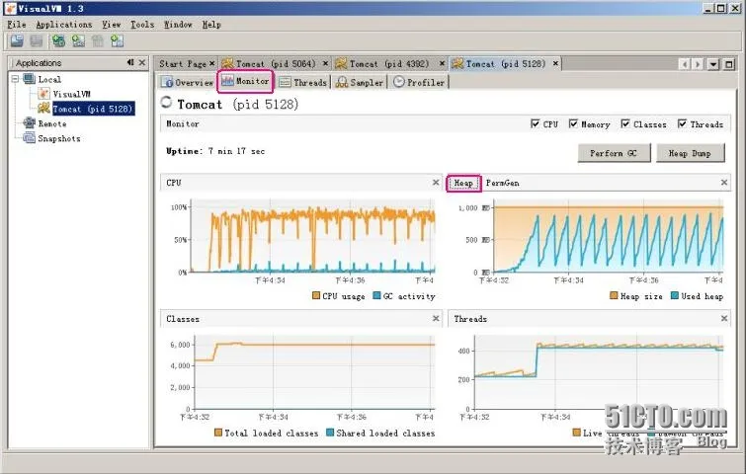Click cat icon on Tomcat pid 5064 tab
746x474 pixels.
point(228,63)
